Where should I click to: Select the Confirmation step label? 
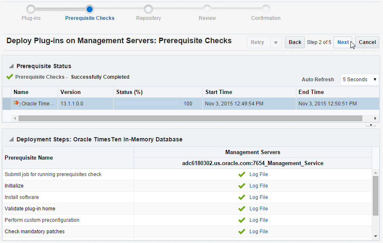[265, 18]
